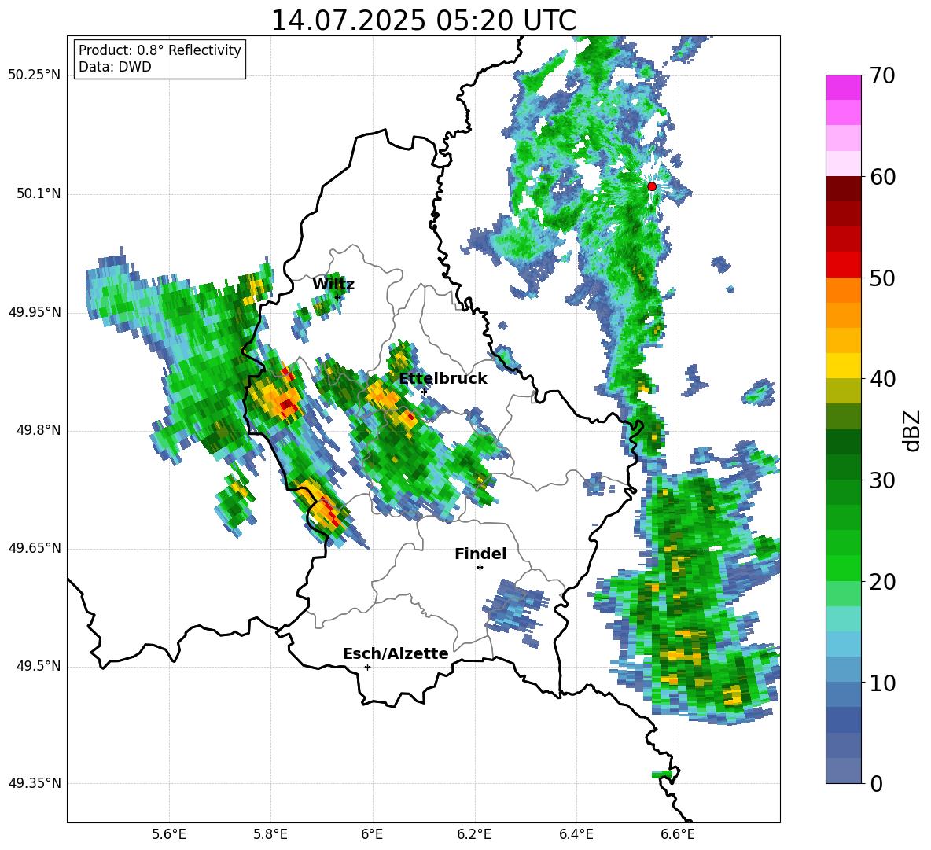Viewport: 931px width, 850px height.
Task: Click the 49.8°N latitude label
Action: (38, 430)
